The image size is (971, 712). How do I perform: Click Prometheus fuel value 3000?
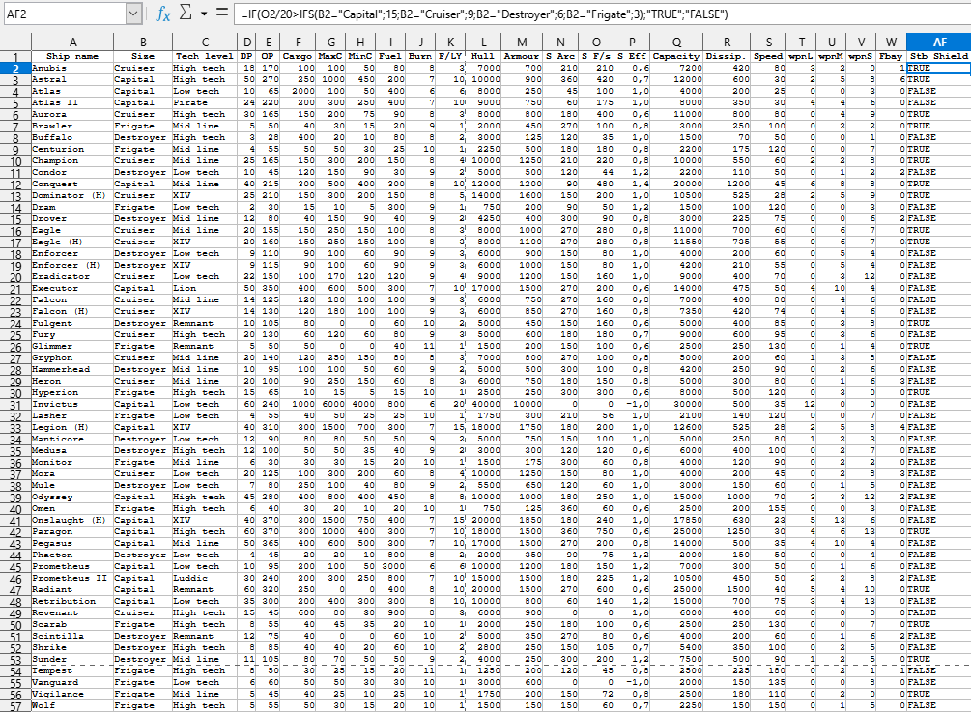tap(390, 566)
